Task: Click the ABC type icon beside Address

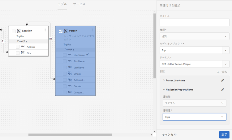Action: [23, 47]
